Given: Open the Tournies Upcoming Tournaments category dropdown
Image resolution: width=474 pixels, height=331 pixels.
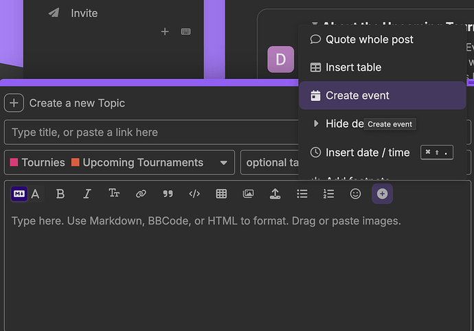Looking at the screenshot, I should (119, 163).
